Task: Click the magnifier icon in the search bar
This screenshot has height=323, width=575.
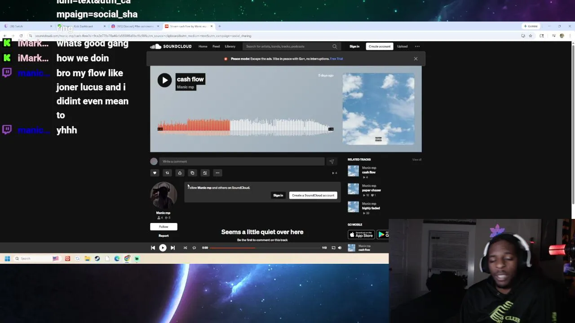Action: 335,46
